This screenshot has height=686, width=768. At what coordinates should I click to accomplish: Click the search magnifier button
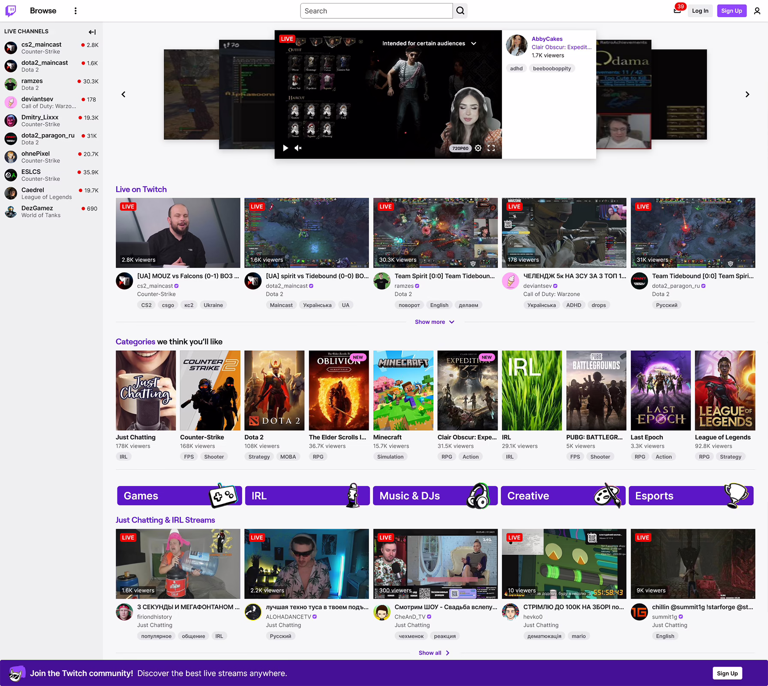point(460,11)
